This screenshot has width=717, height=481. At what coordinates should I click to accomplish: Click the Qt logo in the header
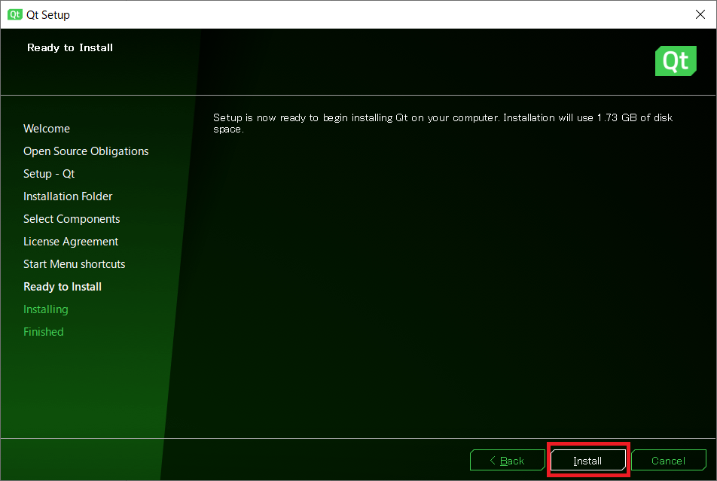pos(676,61)
